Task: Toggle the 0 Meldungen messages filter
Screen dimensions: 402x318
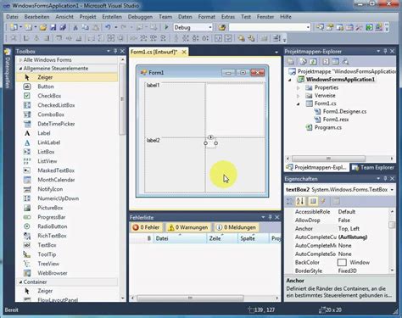Action: pos(236,227)
